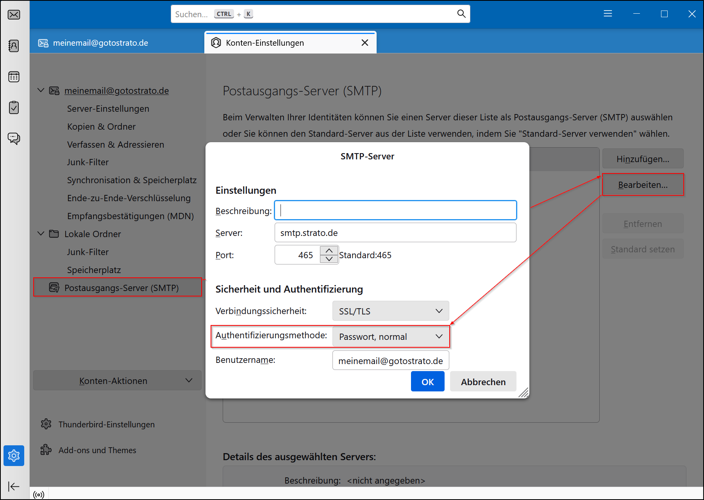Screen dimensions: 704x500
Task: Open the Address Book from the sidebar
Action: 14,46
